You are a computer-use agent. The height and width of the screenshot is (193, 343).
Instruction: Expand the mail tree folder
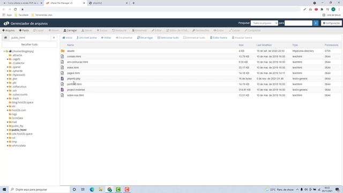8,122
